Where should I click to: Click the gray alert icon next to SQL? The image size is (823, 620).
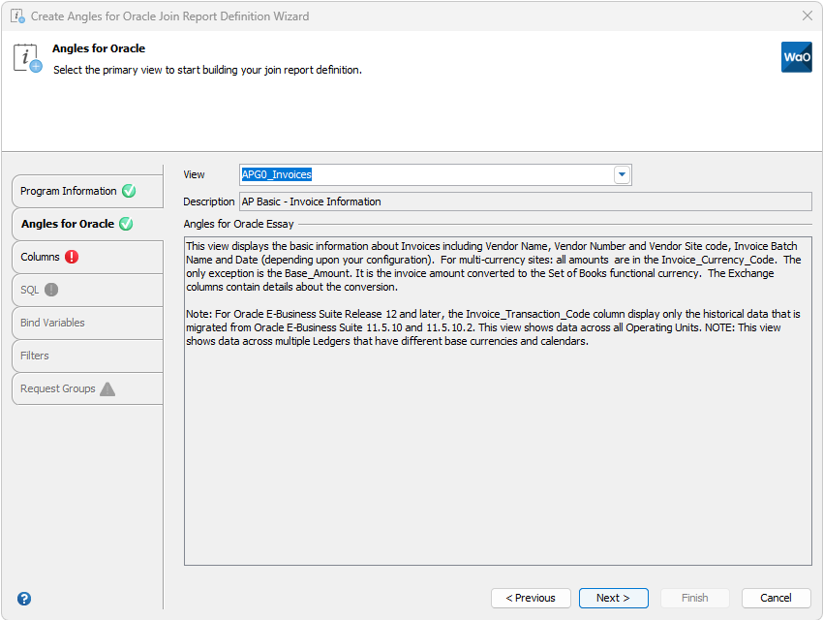(51, 290)
